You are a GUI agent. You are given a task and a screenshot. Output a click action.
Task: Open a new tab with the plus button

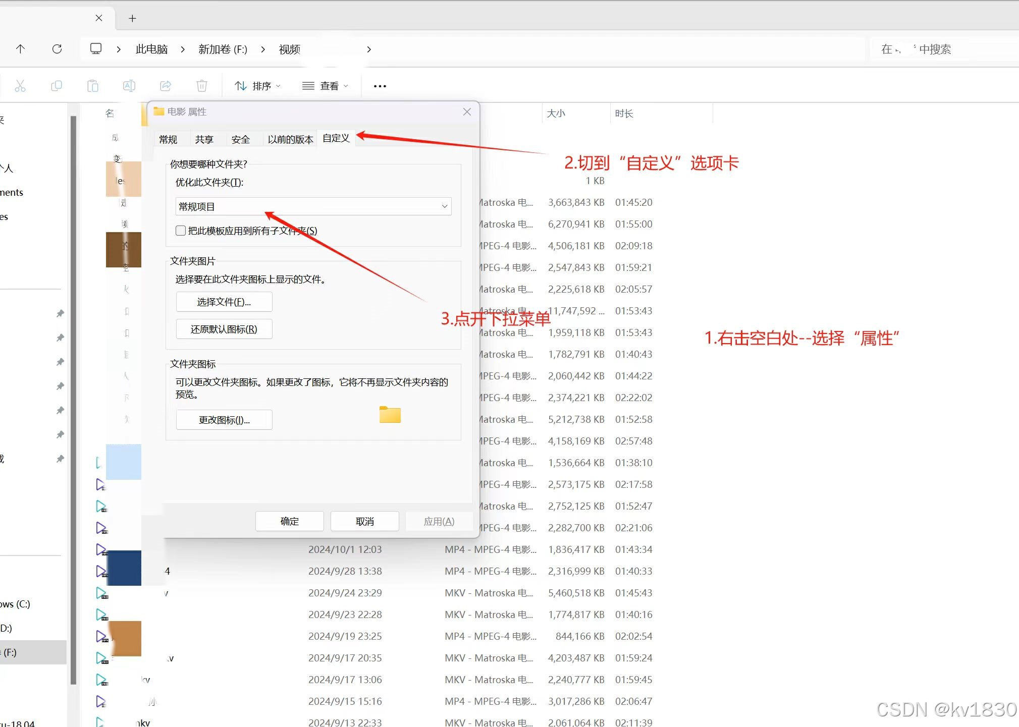pos(132,19)
